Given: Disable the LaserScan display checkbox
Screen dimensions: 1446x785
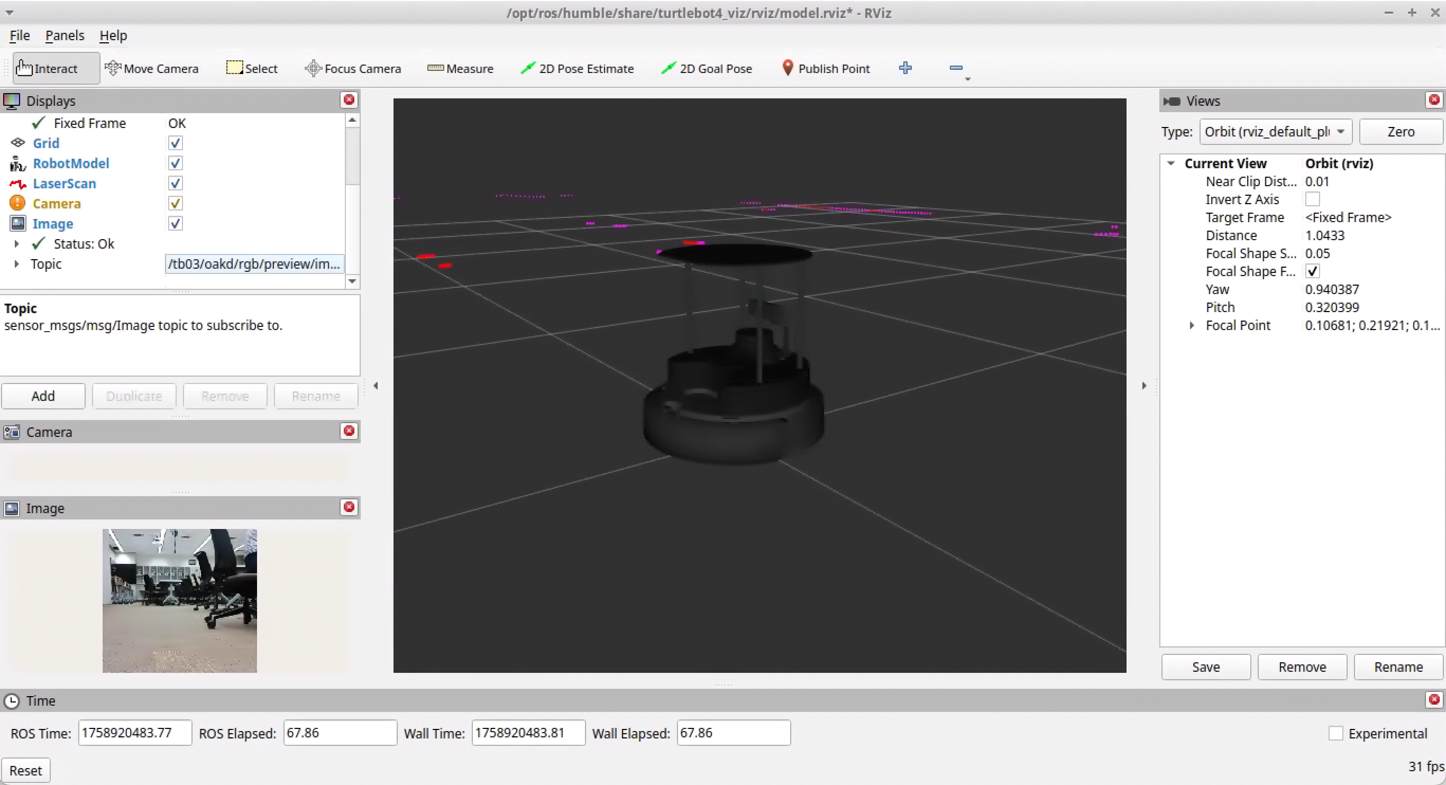Looking at the screenshot, I should 175,184.
